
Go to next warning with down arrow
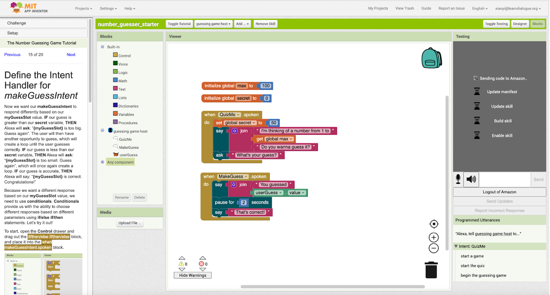pyautogui.click(x=182, y=269)
